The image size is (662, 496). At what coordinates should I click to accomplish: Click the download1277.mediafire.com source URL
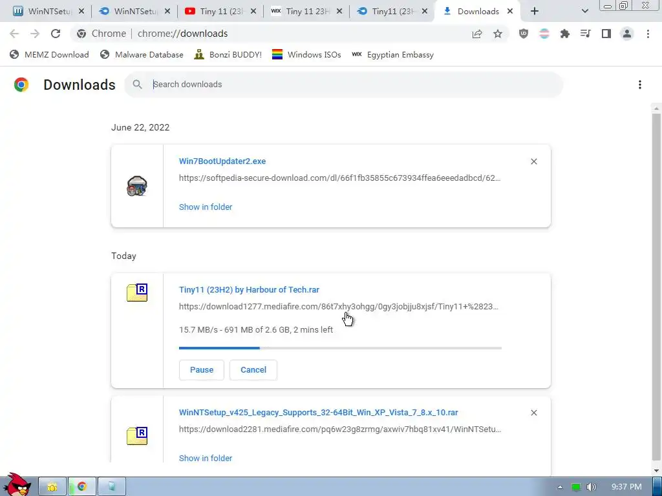coord(339,307)
